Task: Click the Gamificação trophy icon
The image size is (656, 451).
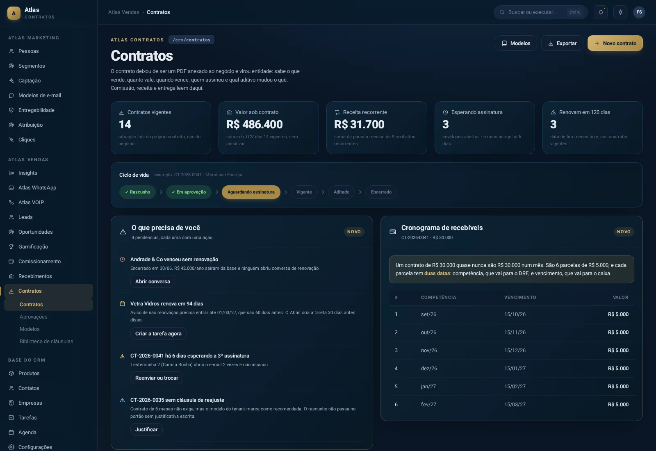Action: pos(11,247)
